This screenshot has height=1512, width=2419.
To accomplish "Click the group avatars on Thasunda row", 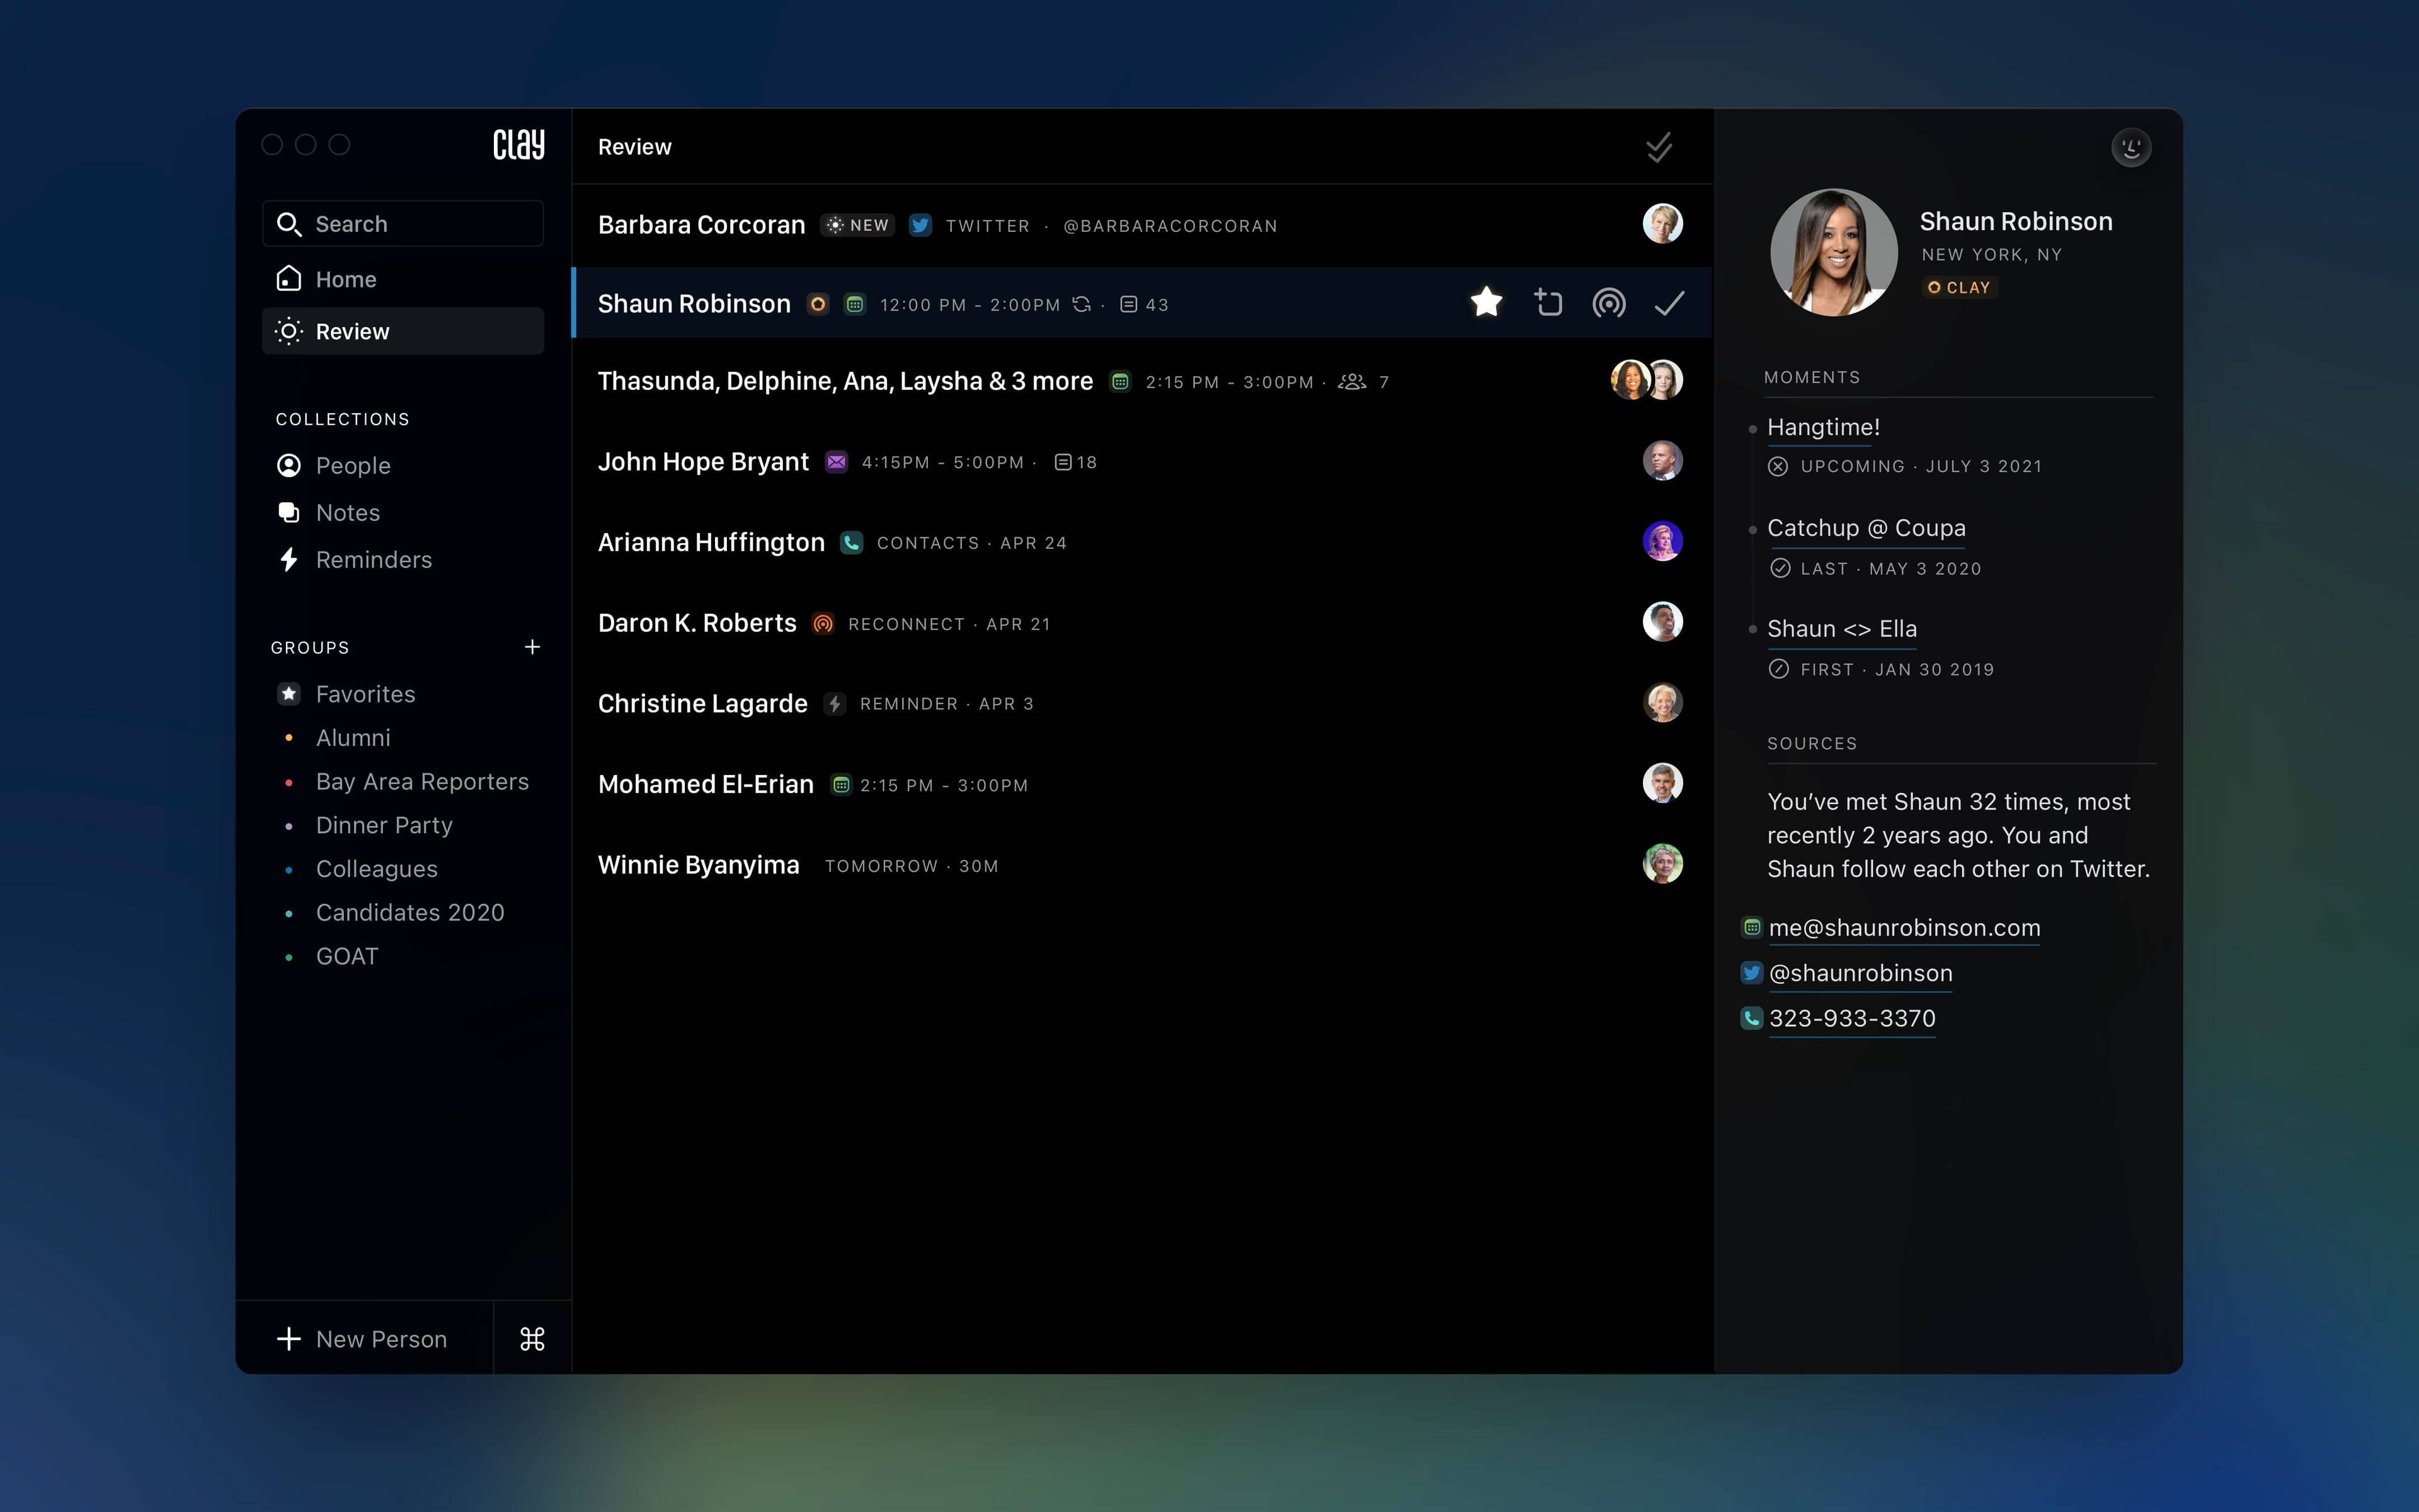I will [1647, 380].
